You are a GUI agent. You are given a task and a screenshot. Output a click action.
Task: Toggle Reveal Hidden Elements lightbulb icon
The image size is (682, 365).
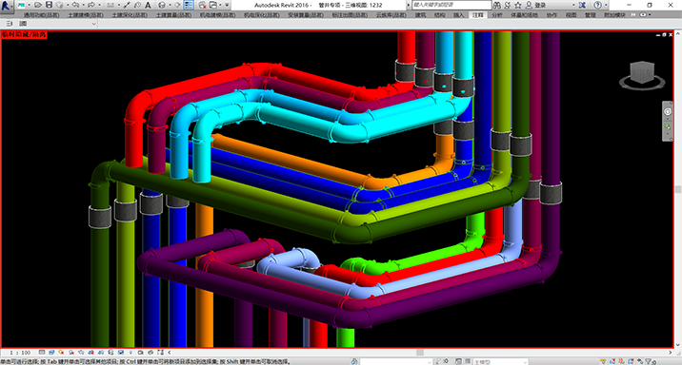130,352
